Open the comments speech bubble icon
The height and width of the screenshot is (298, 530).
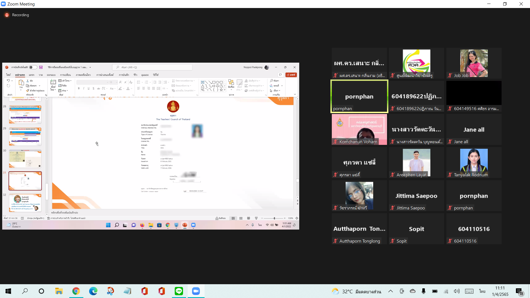pyautogui.click(x=280, y=75)
